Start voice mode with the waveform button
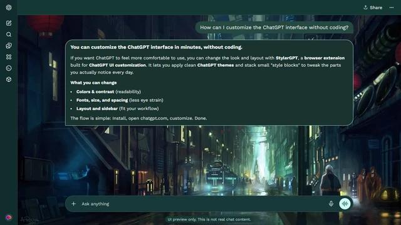The image size is (401, 225). pos(345,204)
